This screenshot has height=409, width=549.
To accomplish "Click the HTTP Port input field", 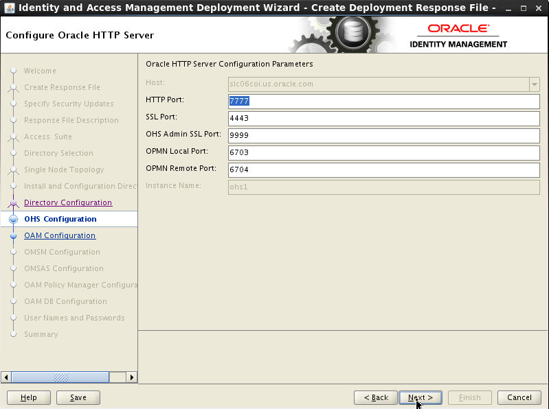I will tap(383, 102).
